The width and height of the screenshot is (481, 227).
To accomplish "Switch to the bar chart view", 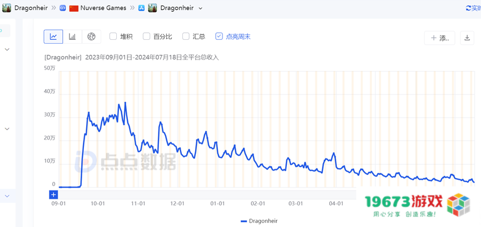I will 72,37.
